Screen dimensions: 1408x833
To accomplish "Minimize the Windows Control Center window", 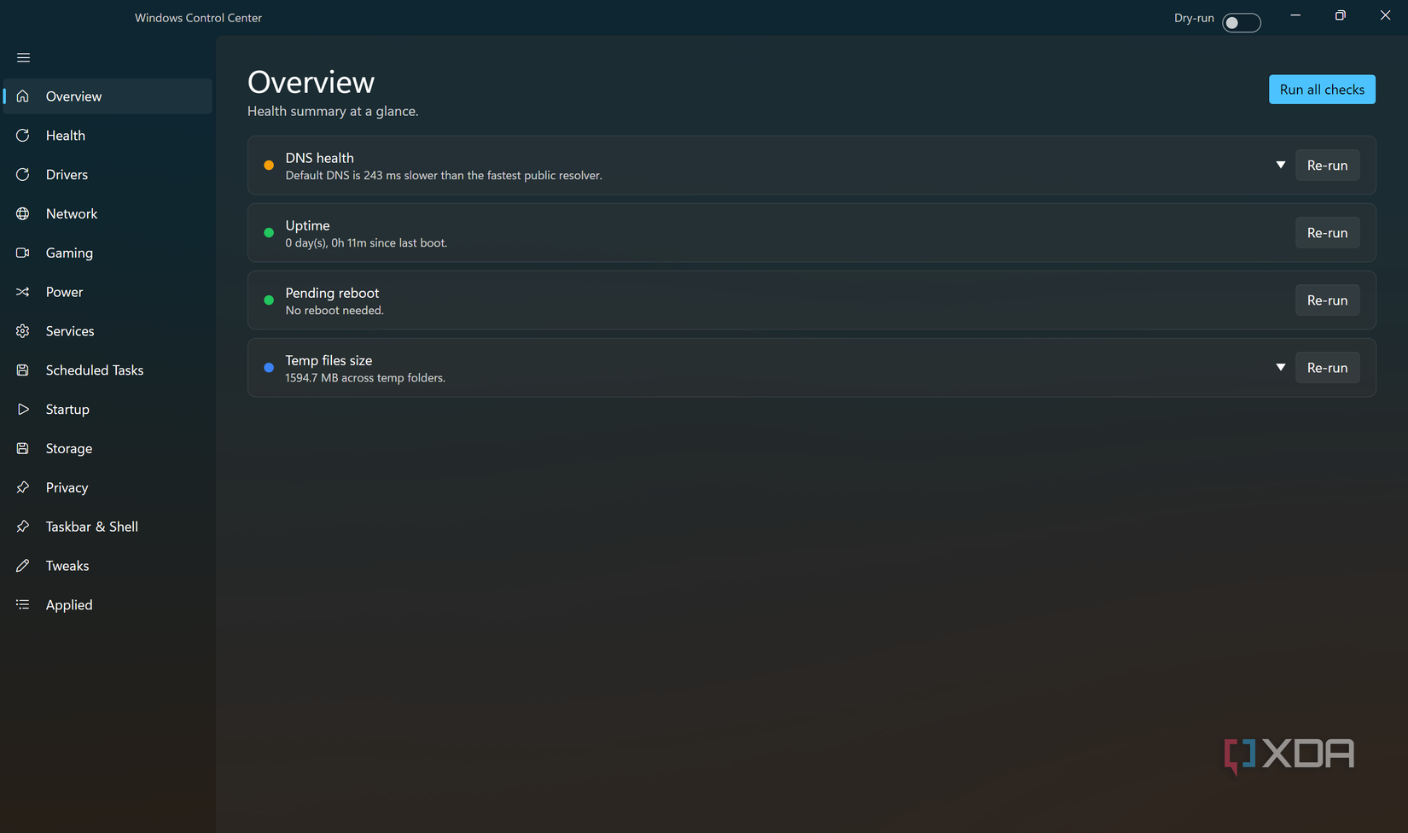I will [x=1295, y=15].
